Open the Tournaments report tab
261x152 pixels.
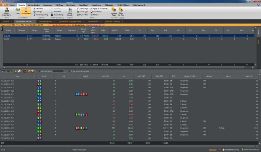[x=93, y=22]
